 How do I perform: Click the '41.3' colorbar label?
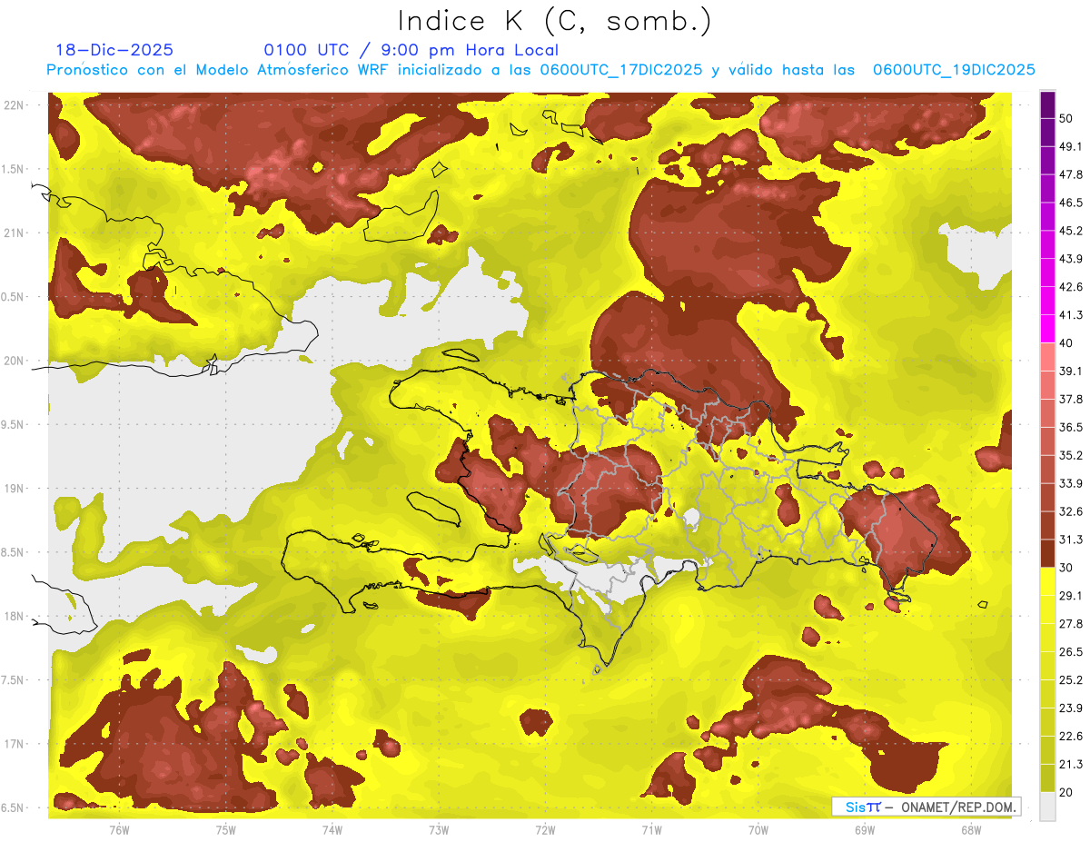click(x=1071, y=315)
